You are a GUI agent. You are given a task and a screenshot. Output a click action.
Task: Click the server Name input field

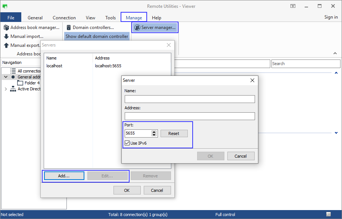click(190, 99)
